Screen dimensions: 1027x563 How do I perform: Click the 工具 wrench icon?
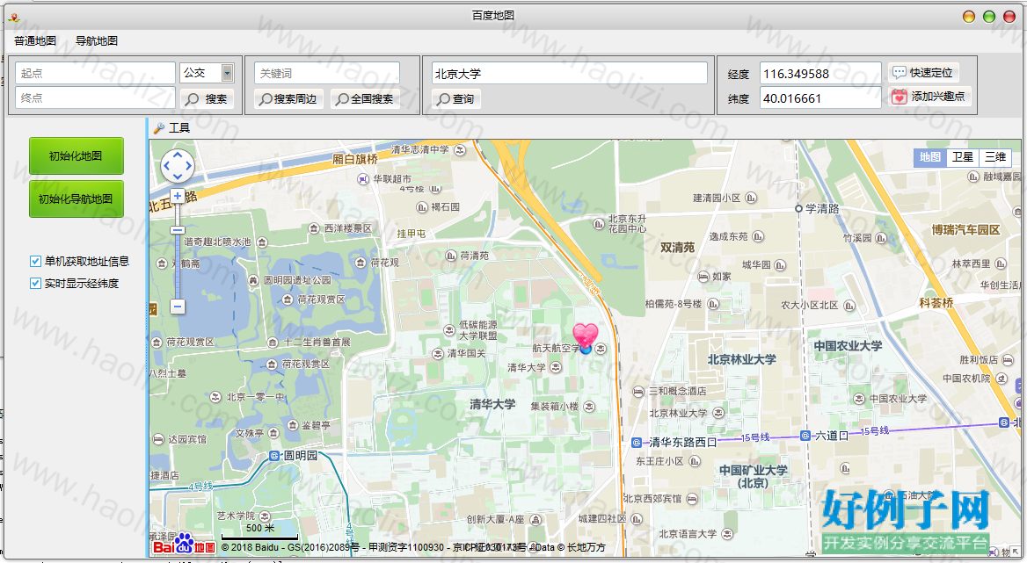(x=158, y=127)
